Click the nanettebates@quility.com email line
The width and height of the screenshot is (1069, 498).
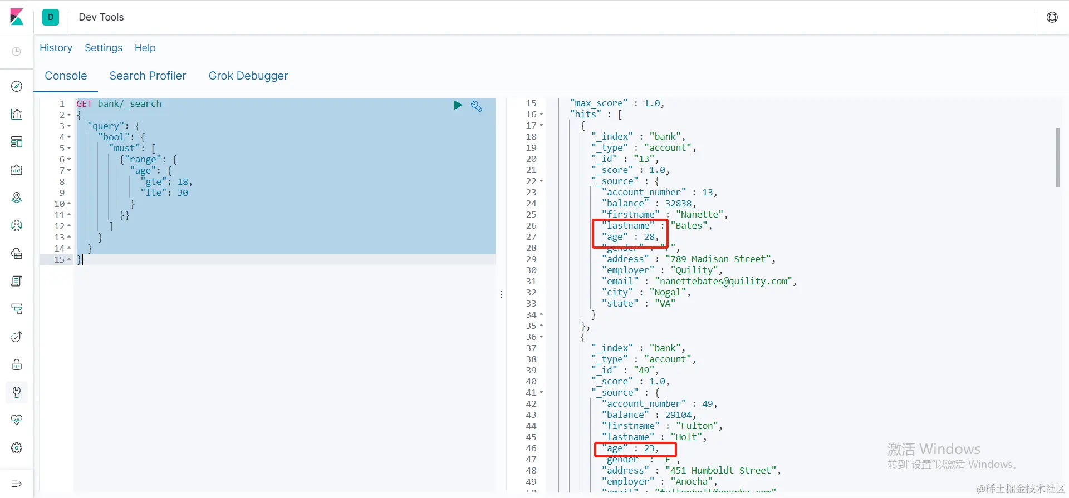(x=699, y=282)
